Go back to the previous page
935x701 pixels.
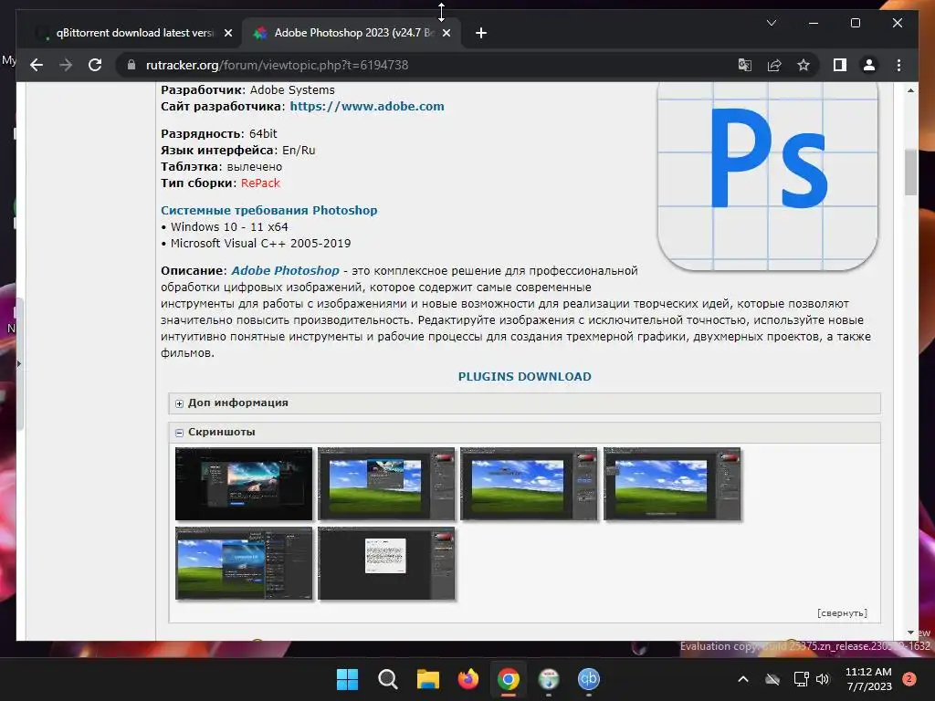pyautogui.click(x=37, y=65)
